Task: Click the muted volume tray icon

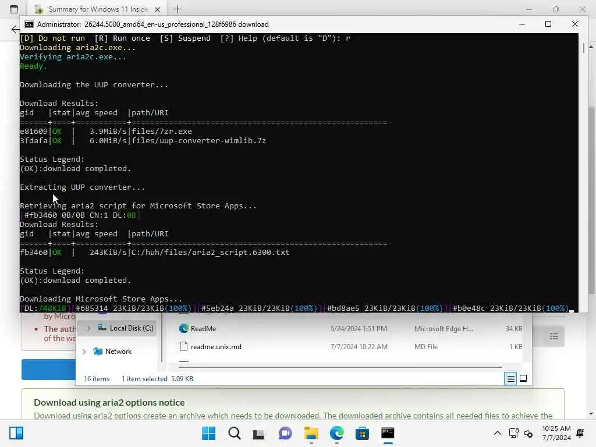Action: click(528, 433)
